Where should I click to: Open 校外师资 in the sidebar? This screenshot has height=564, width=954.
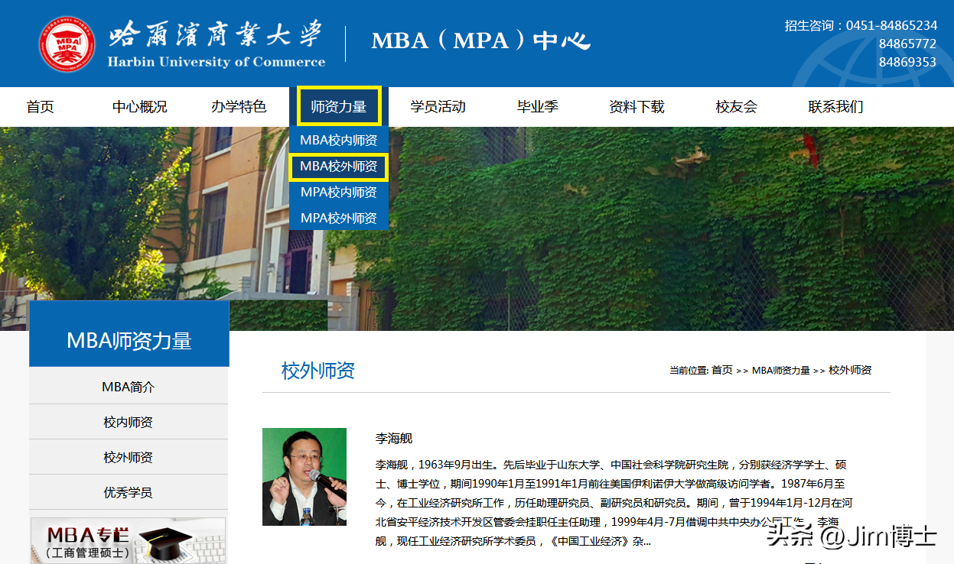click(x=129, y=457)
